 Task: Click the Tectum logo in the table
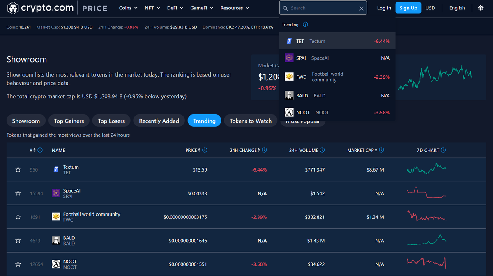pos(56,169)
